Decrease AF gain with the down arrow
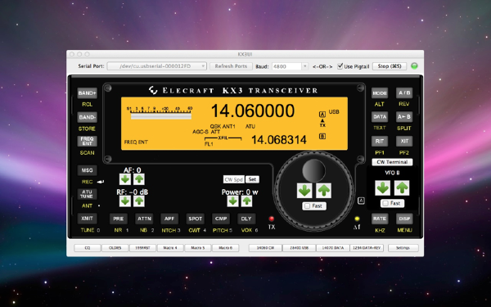 point(125,179)
